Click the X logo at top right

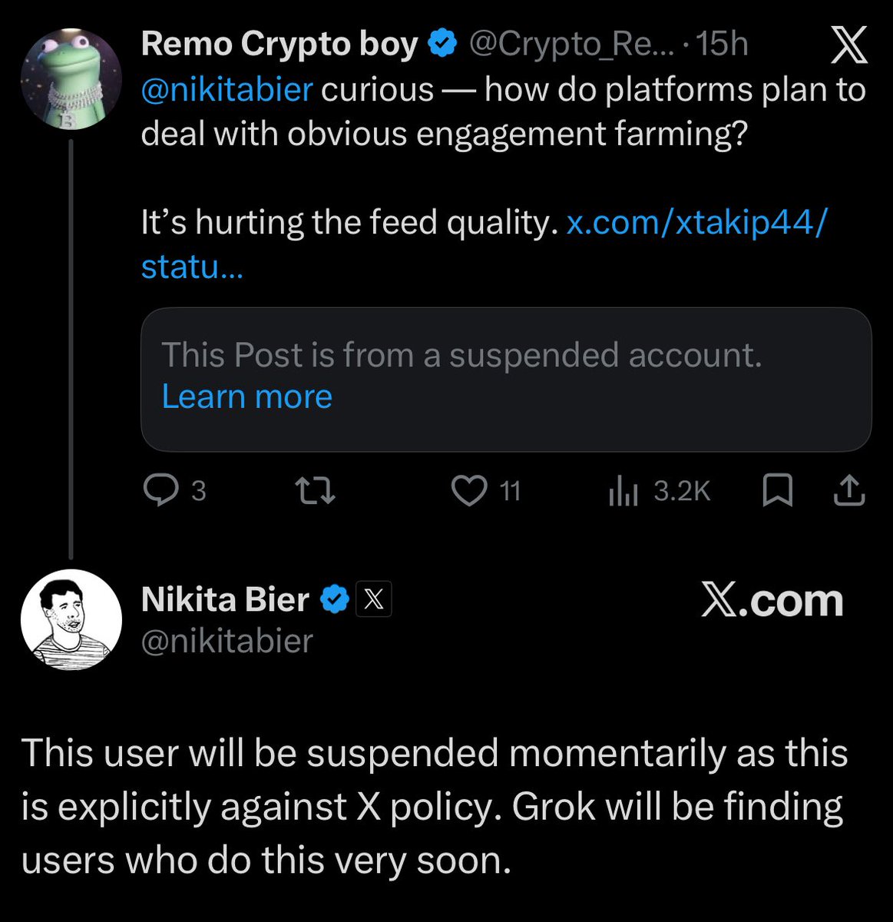[849, 45]
